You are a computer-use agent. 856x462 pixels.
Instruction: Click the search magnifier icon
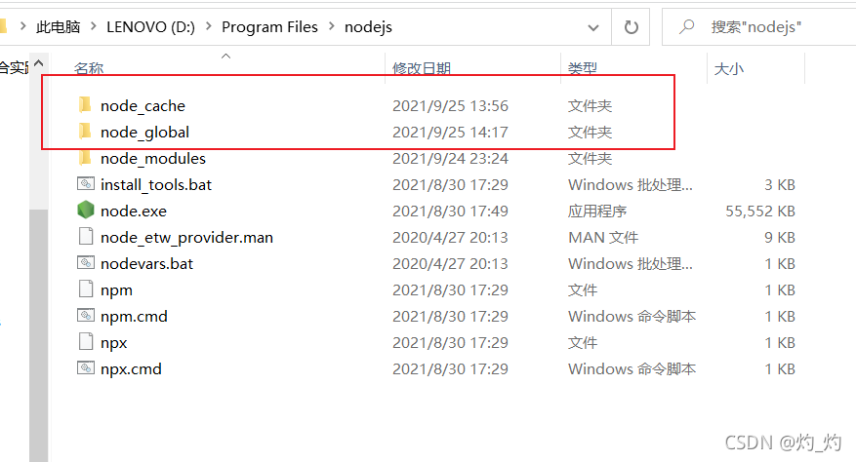click(x=687, y=26)
